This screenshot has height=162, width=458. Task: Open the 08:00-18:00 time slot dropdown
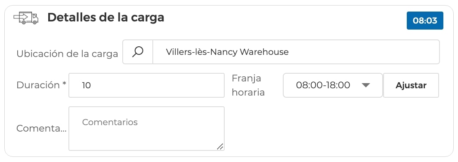point(333,85)
